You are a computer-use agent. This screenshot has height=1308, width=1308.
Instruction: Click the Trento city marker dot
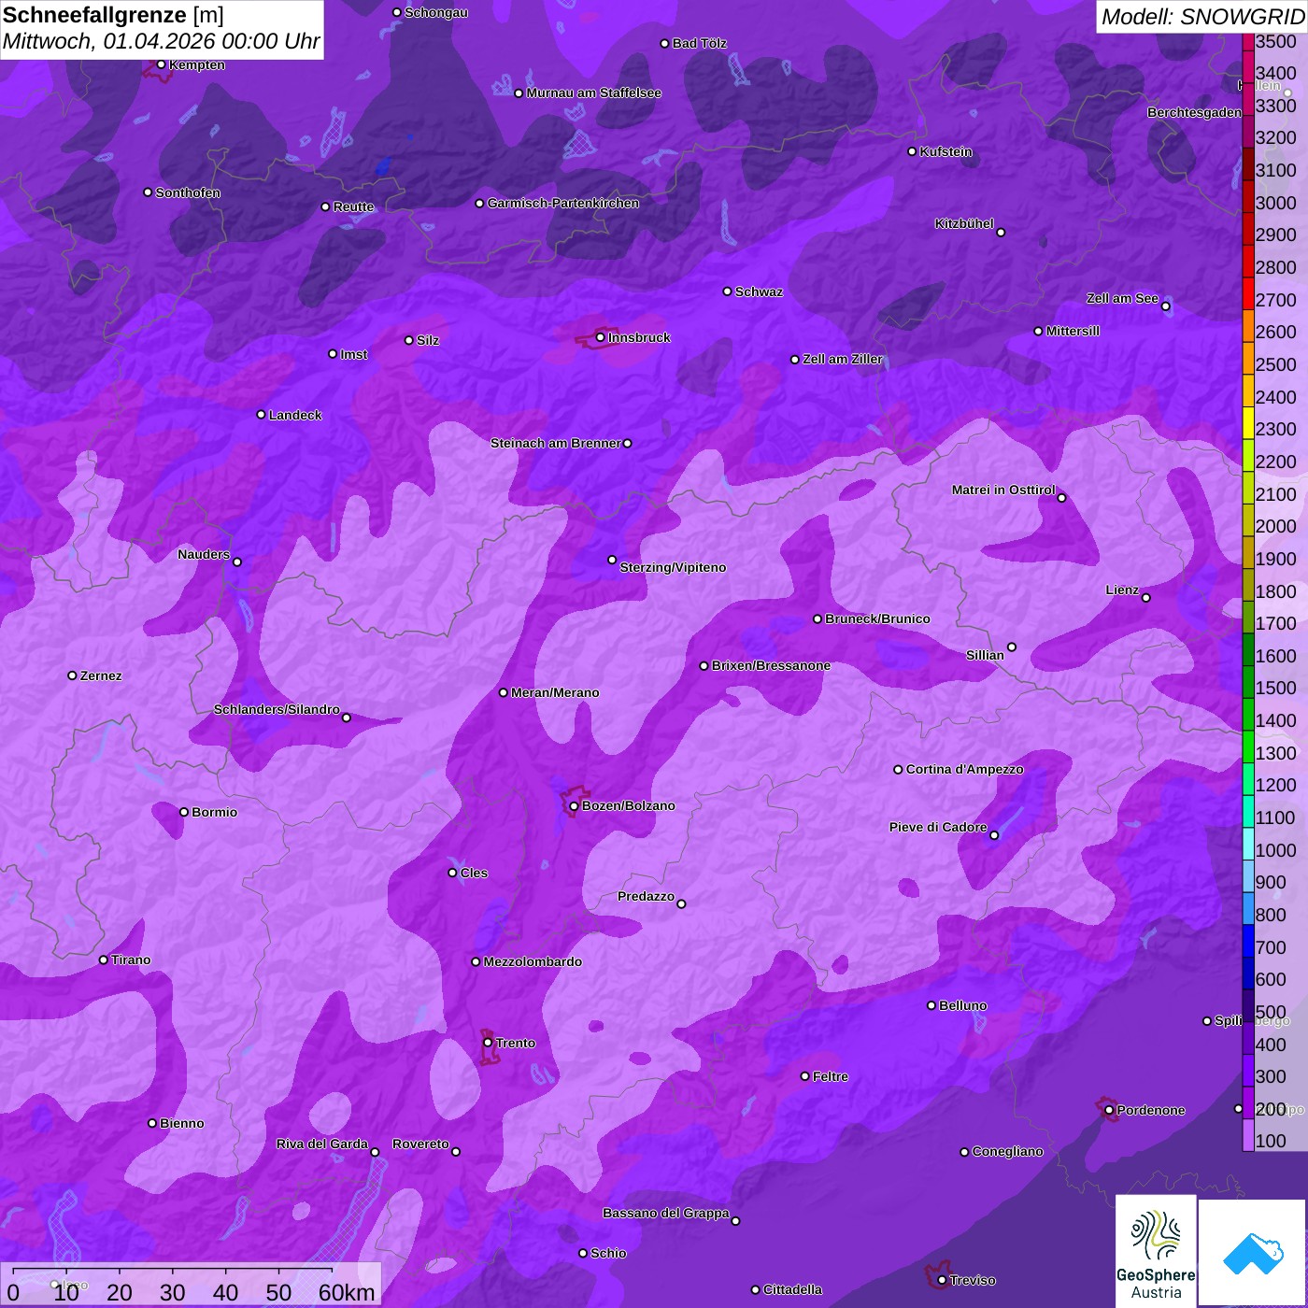488,1043
